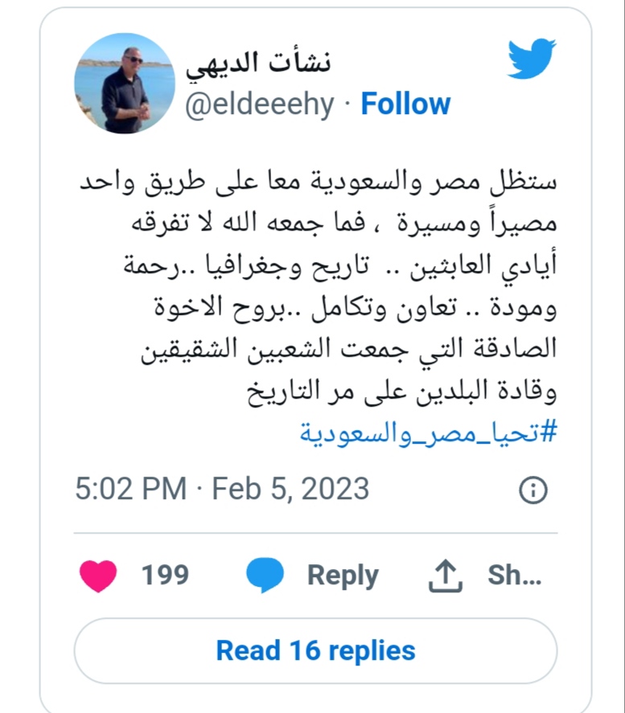Click tweet line containing تعاون وتكامل
The width and height of the screenshot is (625, 713).
pyautogui.click(x=356, y=308)
